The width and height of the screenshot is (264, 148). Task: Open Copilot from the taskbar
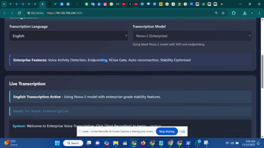[x=107, y=143]
